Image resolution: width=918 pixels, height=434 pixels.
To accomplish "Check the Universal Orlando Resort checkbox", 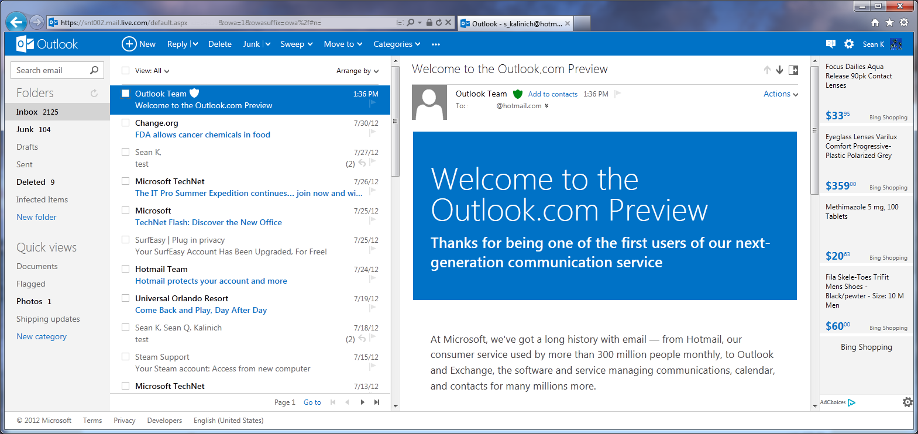I will tap(125, 298).
